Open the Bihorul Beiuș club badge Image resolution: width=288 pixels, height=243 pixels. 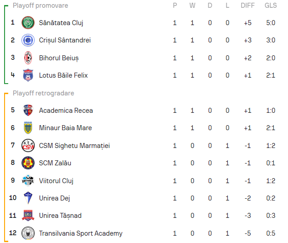point(28,58)
